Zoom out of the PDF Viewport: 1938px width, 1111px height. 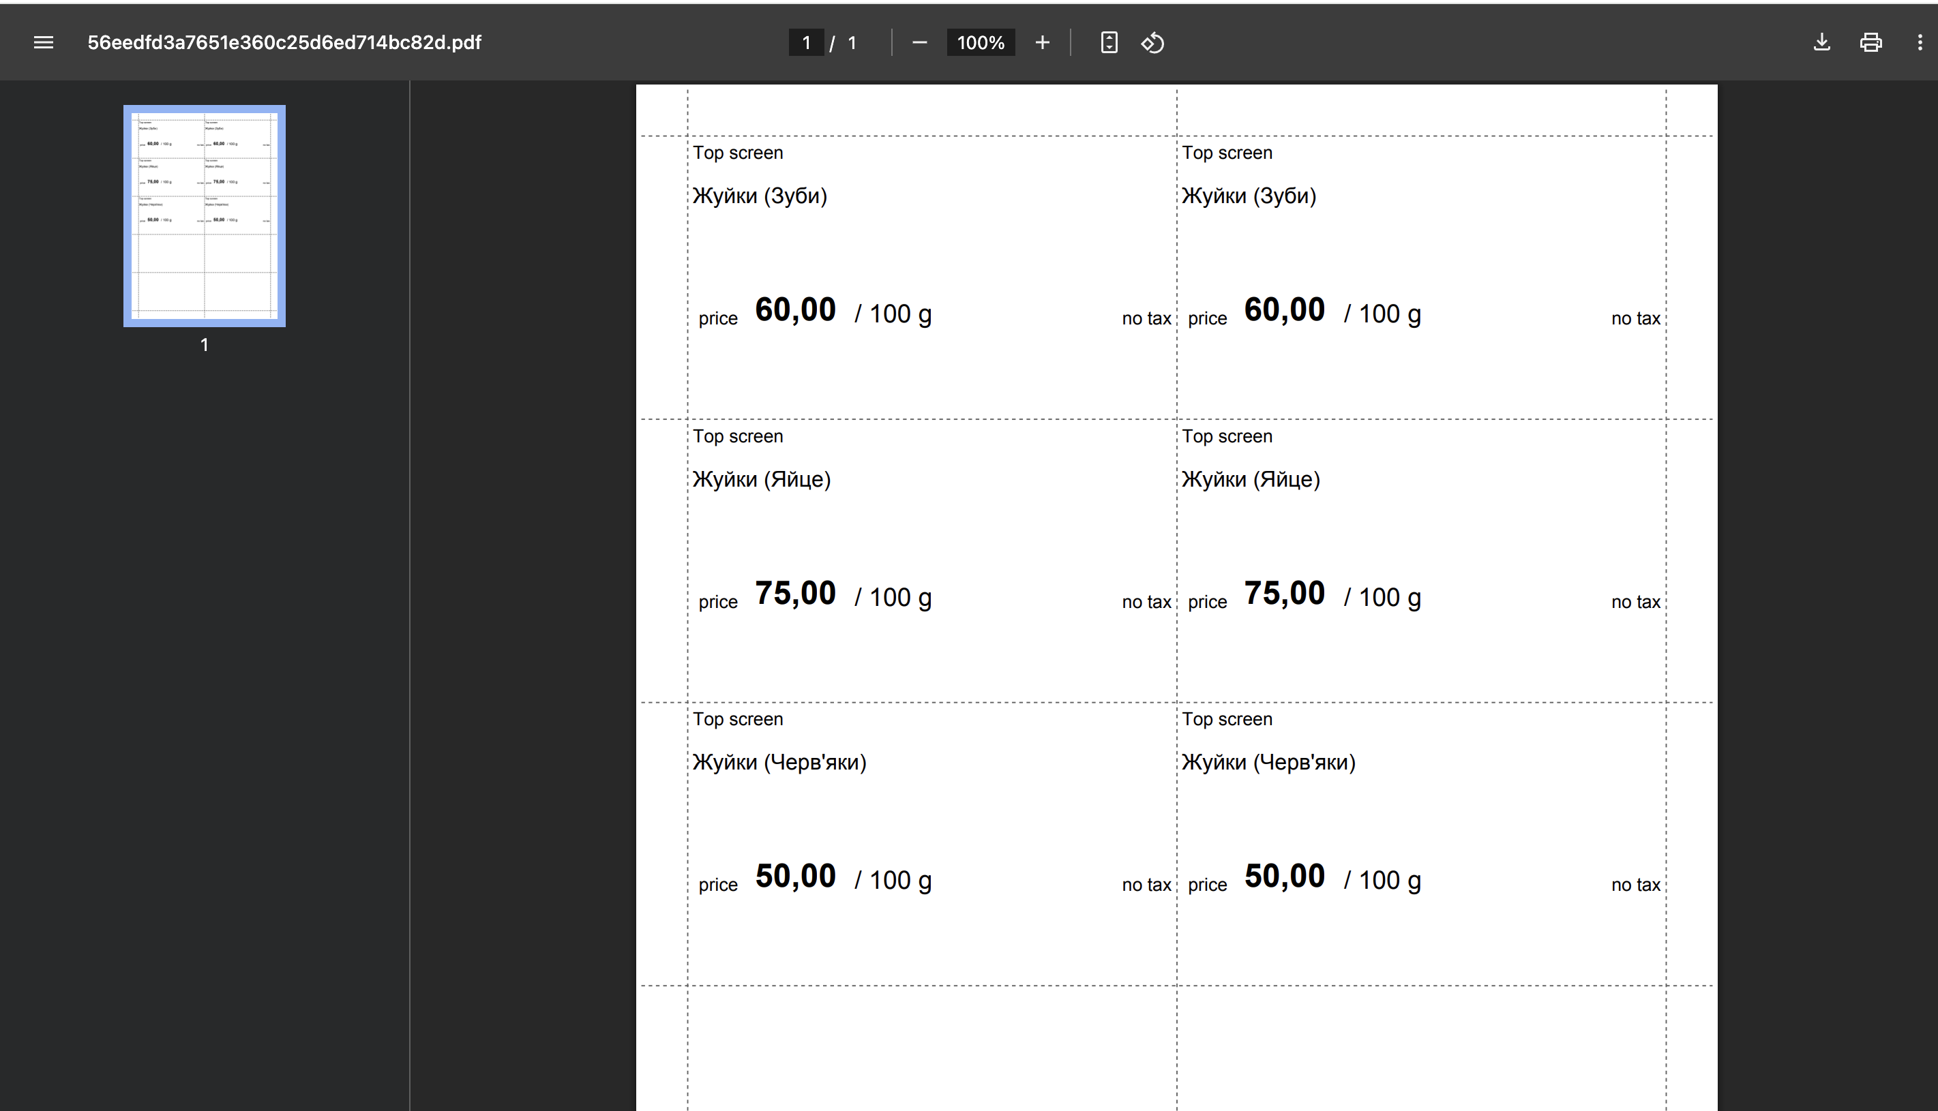[920, 42]
